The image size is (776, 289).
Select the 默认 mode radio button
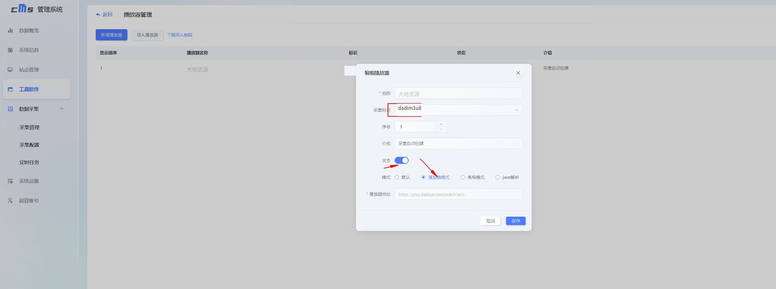tap(397, 177)
